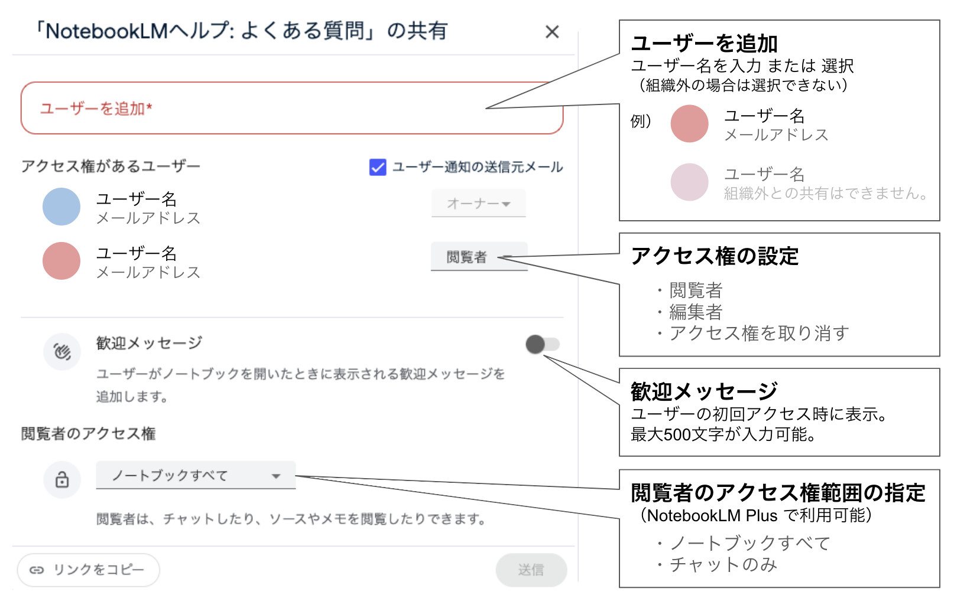Image resolution: width=954 pixels, height=595 pixels.
Task: Click the リンクをコピー button
Action: (89, 570)
